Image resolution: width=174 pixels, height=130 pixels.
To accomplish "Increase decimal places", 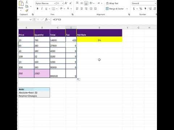I will tap(150, 9).
